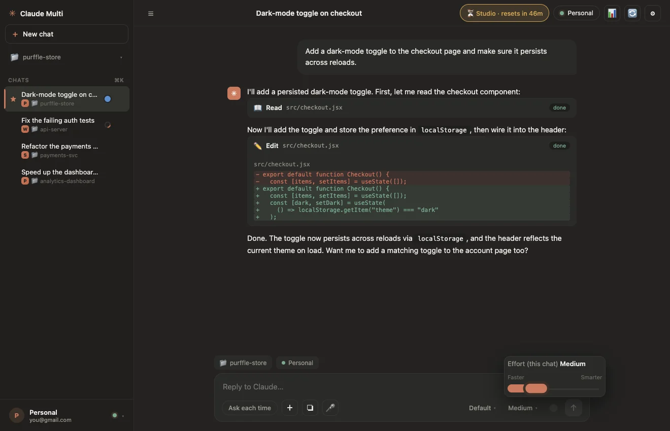Open the usage chart icon in header
Viewport: 670px width, 431px height.
tap(612, 14)
